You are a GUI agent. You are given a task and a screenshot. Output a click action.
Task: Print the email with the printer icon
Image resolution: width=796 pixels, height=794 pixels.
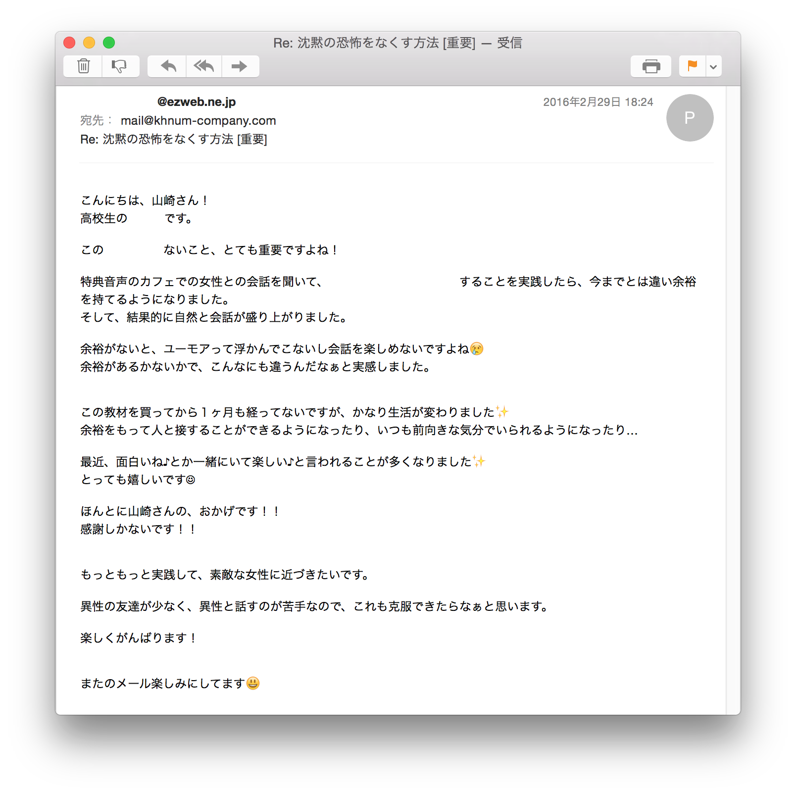click(x=651, y=66)
